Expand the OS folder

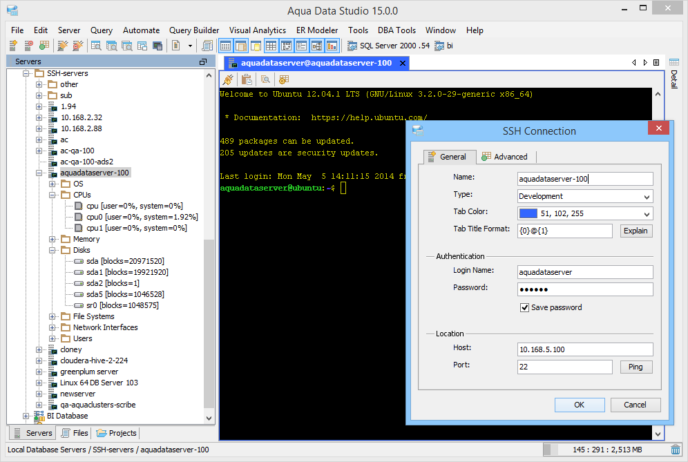tap(52, 184)
